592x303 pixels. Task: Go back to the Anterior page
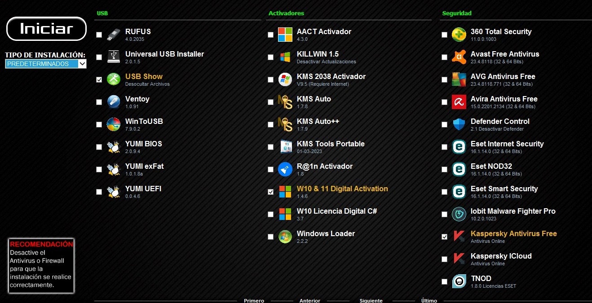(x=310, y=300)
